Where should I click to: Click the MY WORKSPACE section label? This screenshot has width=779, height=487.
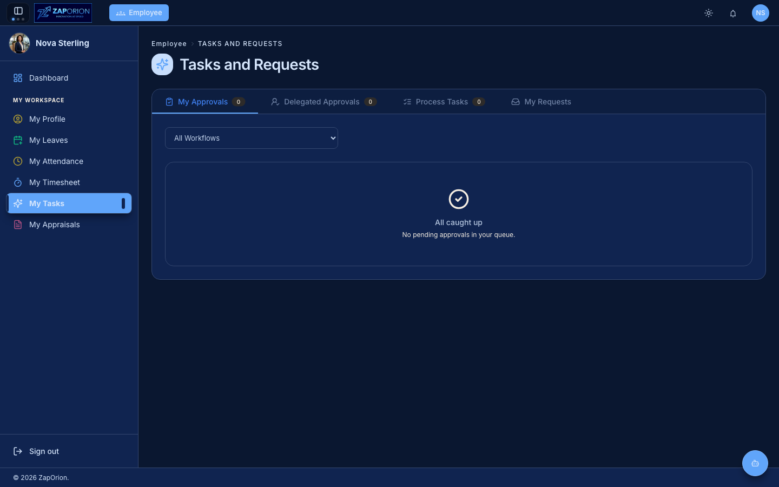[x=38, y=100]
